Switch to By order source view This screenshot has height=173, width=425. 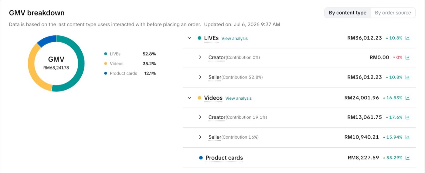(393, 13)
